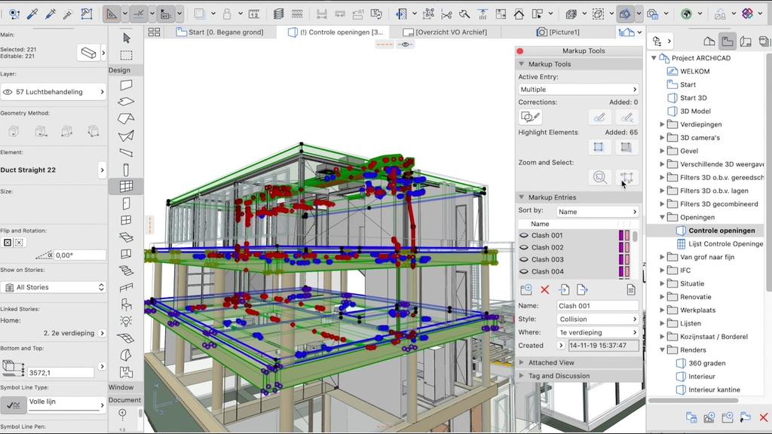Click the export markup entry icon
The image size is (772, 434).
tap(582, 289)
